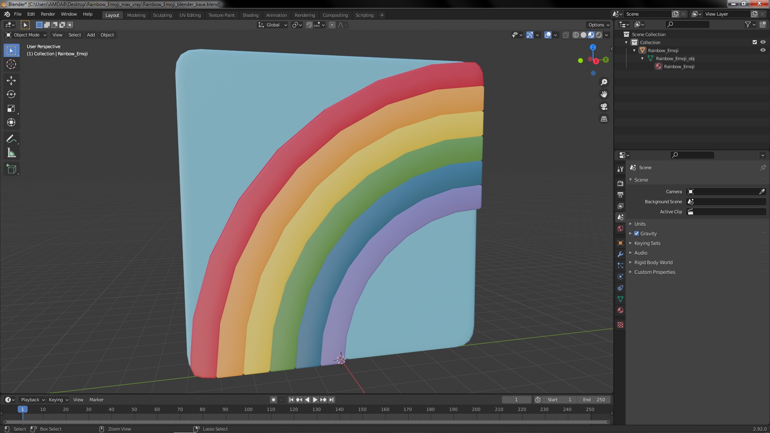Select the Scale tool
770x433 pixels.
(x=11, y=109)
